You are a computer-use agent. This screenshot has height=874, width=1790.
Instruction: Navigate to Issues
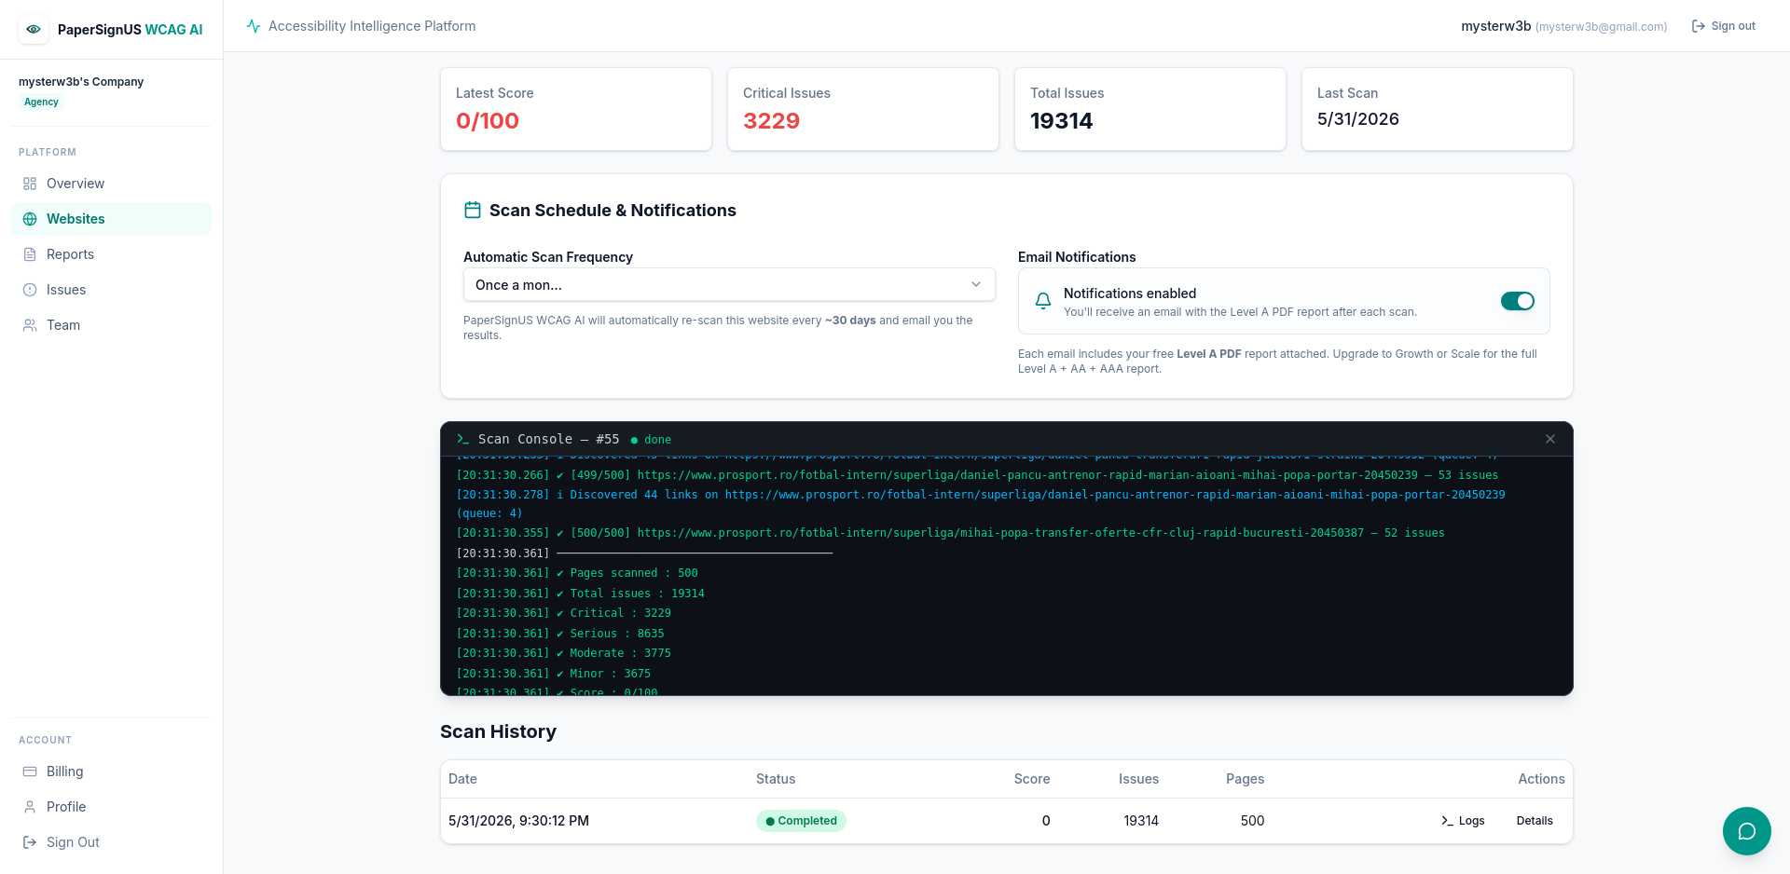111,290
